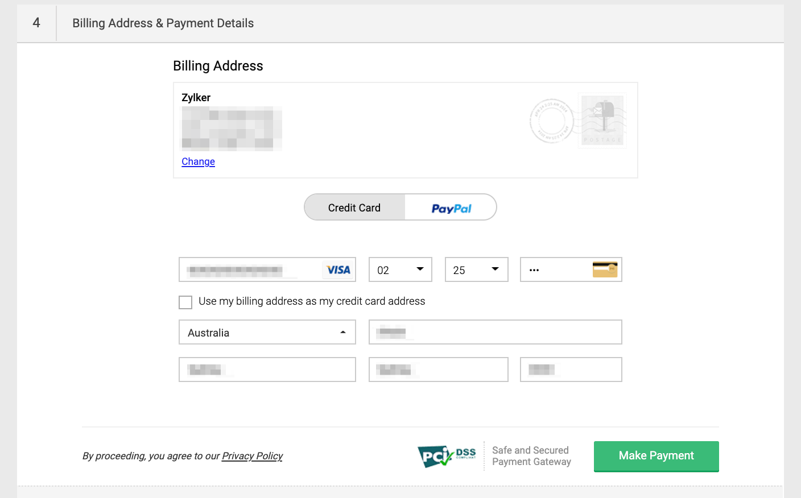Click the VISA card icon

pyautogui.click(x=338, y=269)
